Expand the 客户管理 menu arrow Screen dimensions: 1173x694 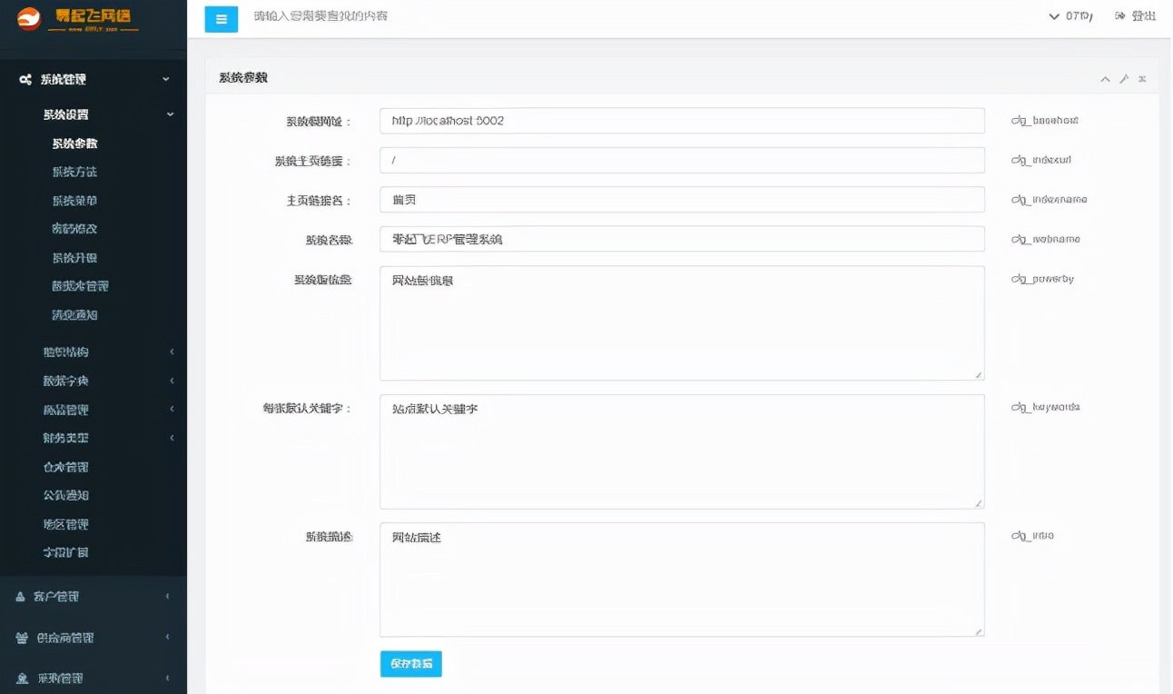point(168,597)
